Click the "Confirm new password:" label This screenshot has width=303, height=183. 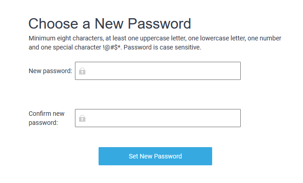(x=46, y=118)
